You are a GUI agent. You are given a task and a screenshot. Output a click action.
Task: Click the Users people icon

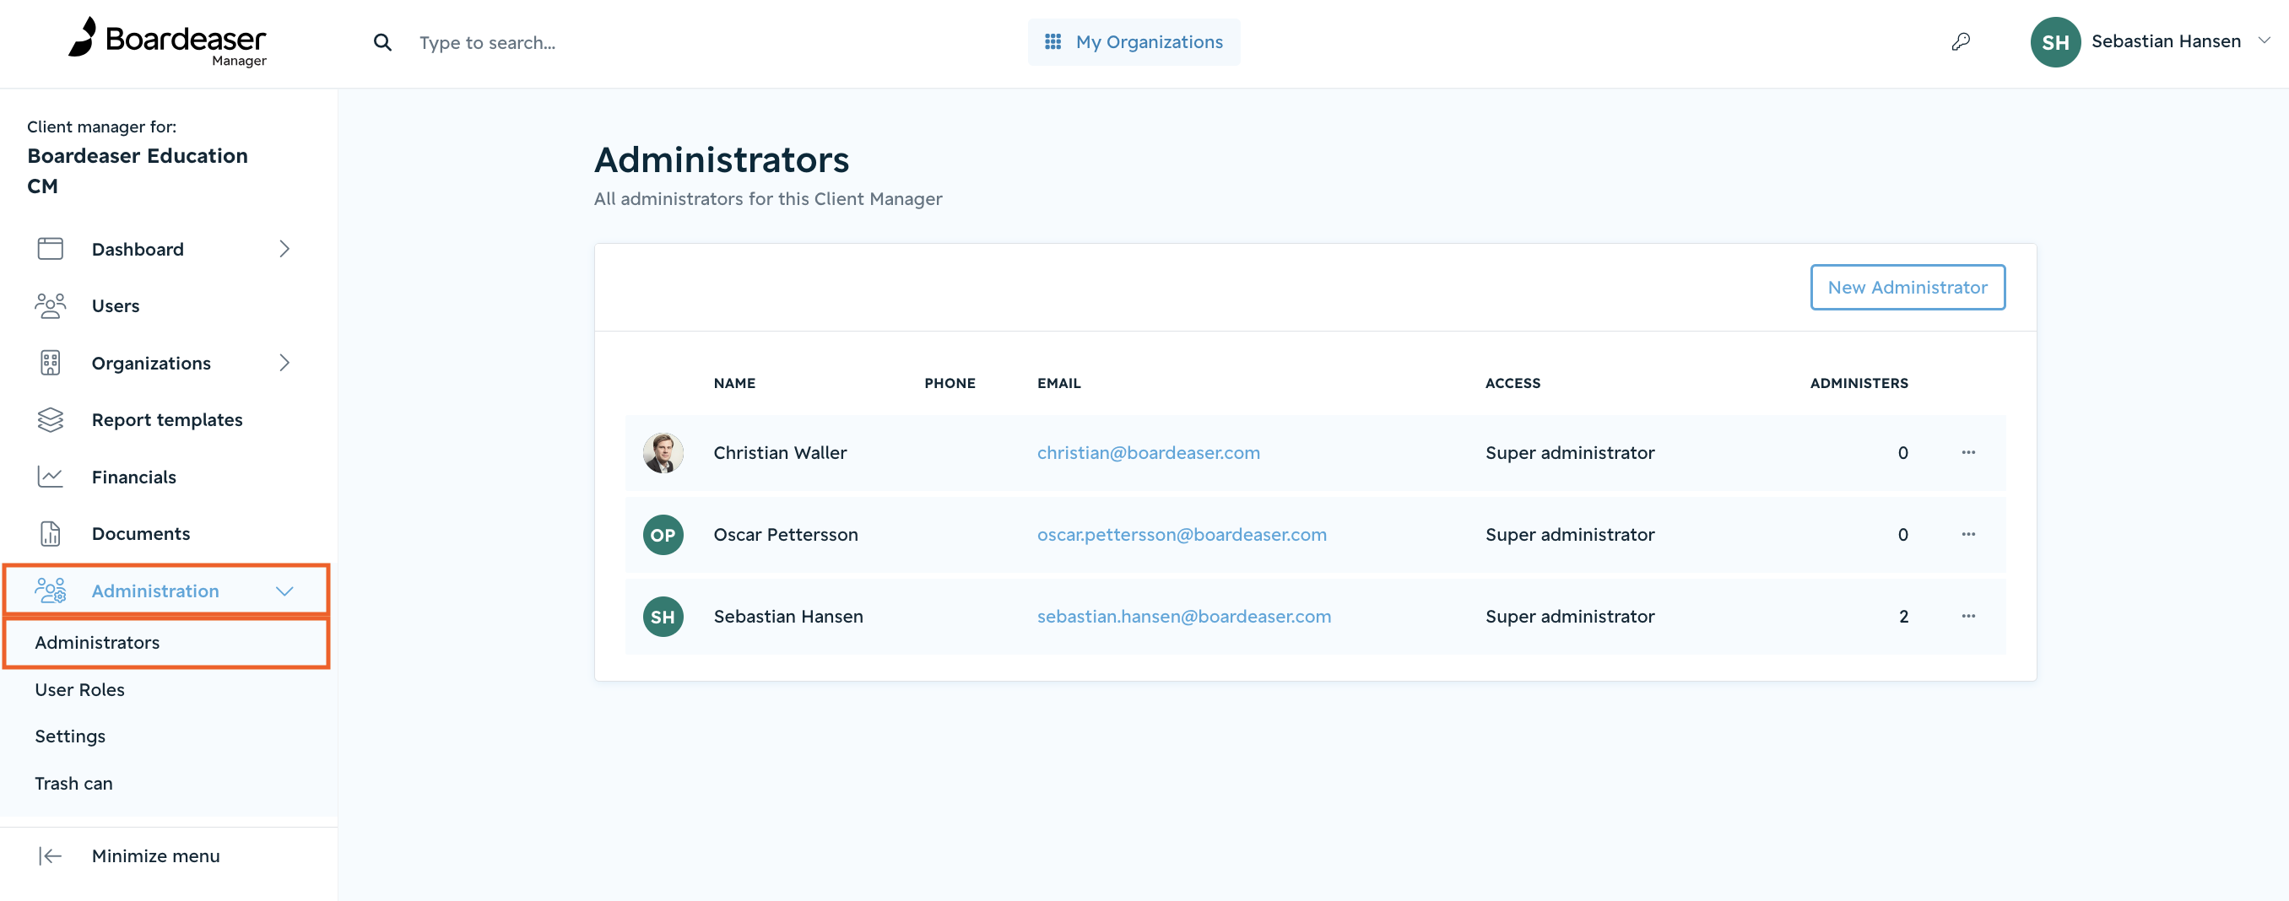[51, 305]
